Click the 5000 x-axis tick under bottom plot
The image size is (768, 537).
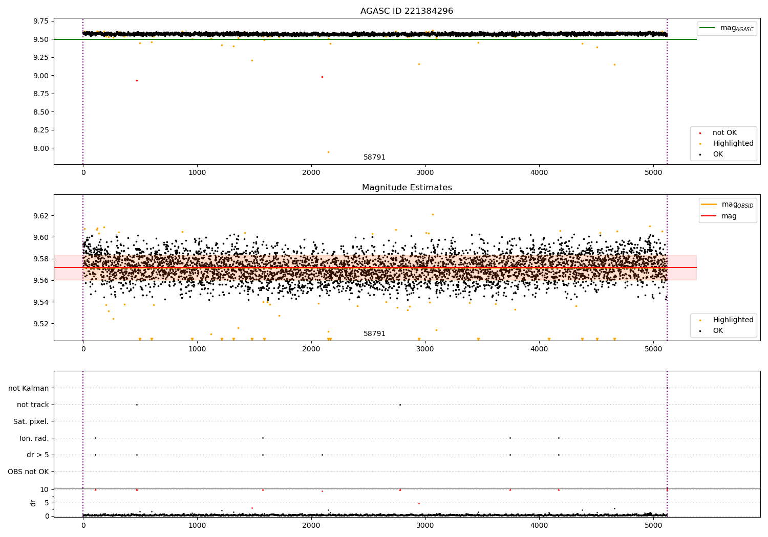[653, 526]
